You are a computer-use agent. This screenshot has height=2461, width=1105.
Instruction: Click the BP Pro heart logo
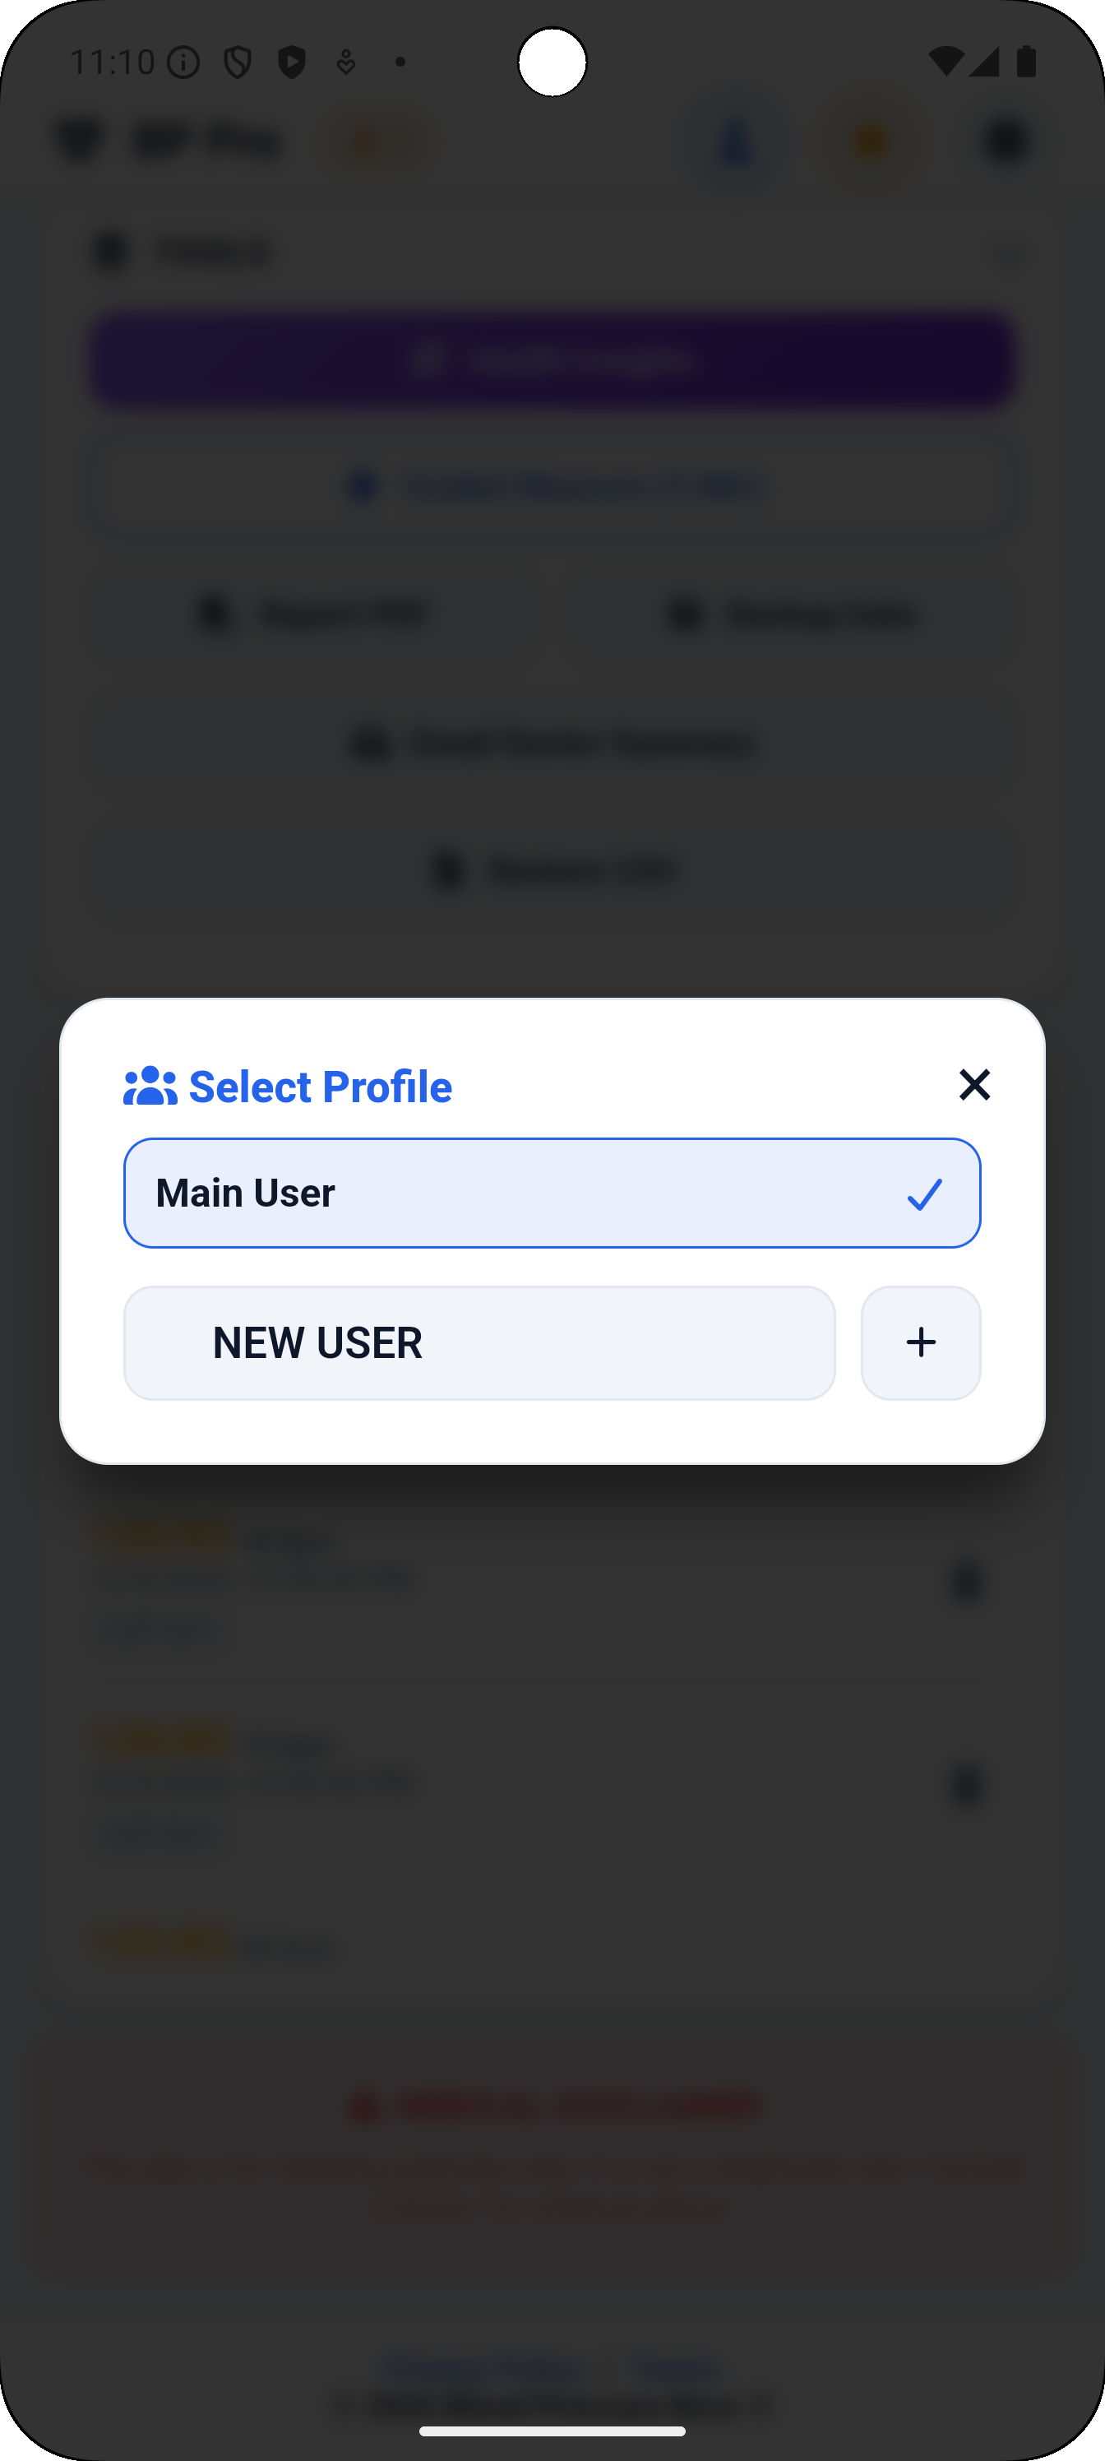tap(78, 142)
